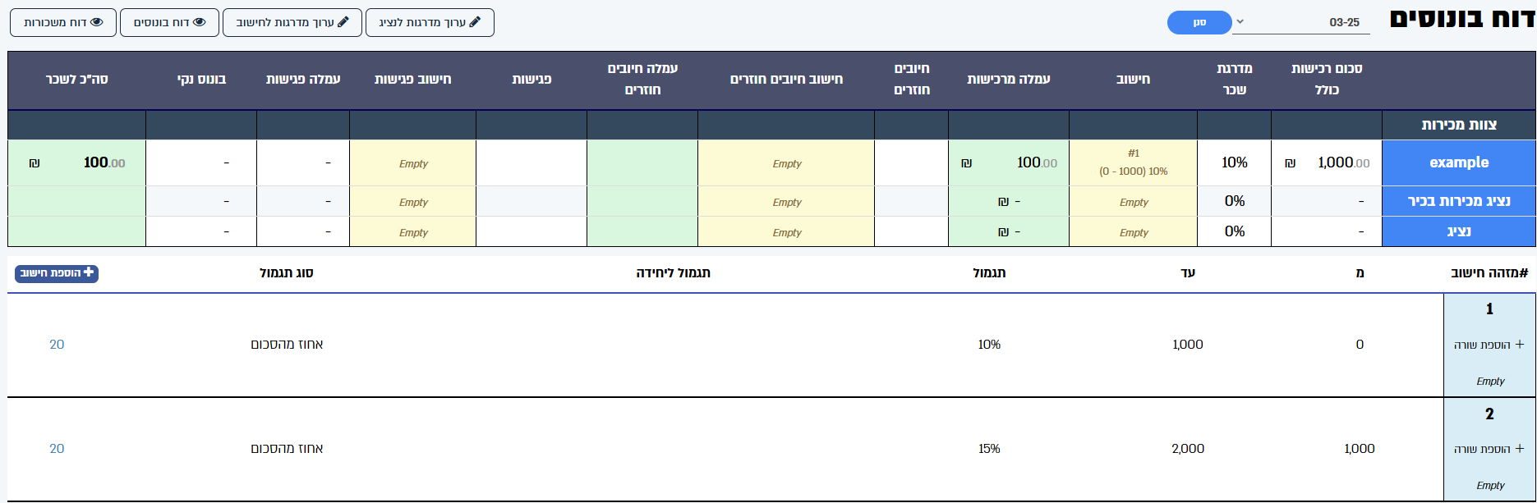Select the נציג row label
The height and width of the screenshot is (503, 1537).
1459,231
